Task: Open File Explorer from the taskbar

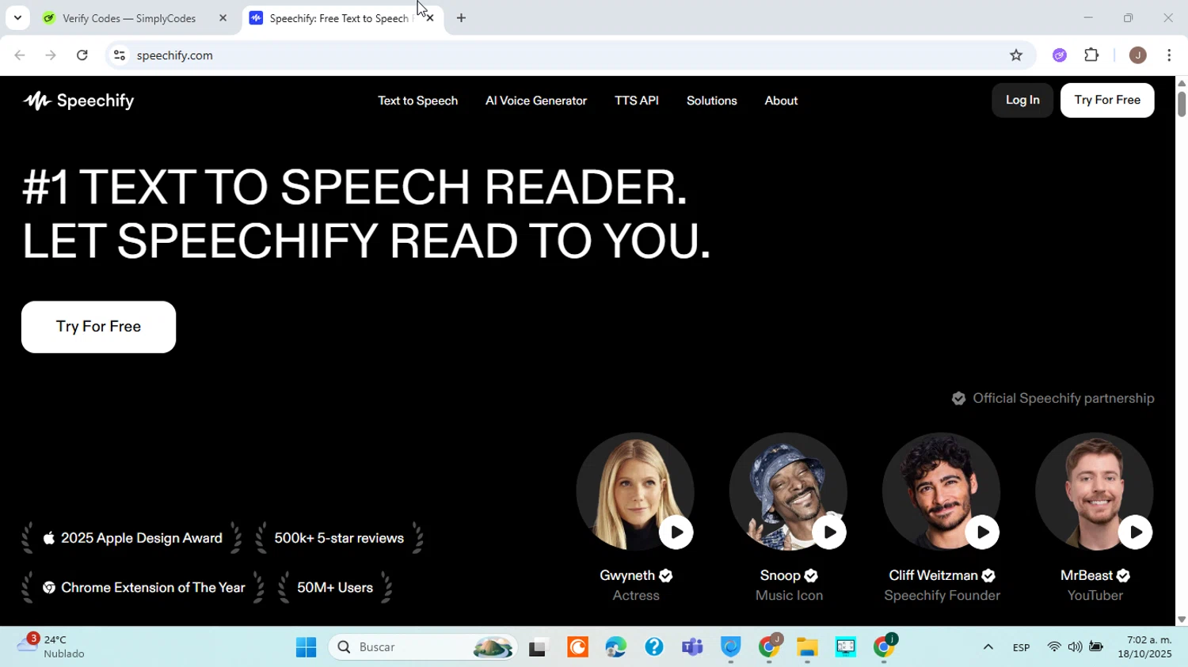Action: pos(807,647)
